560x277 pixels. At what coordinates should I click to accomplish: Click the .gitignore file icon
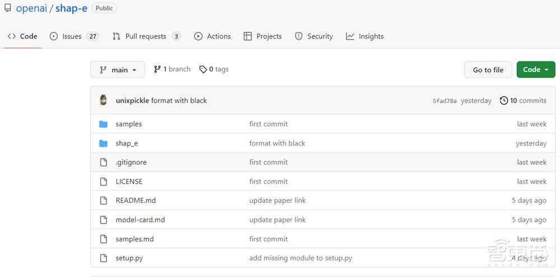(x=103, y=163)
